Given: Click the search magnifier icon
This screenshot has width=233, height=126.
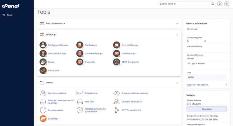Looking at the screenshot, I should (212, 4).
